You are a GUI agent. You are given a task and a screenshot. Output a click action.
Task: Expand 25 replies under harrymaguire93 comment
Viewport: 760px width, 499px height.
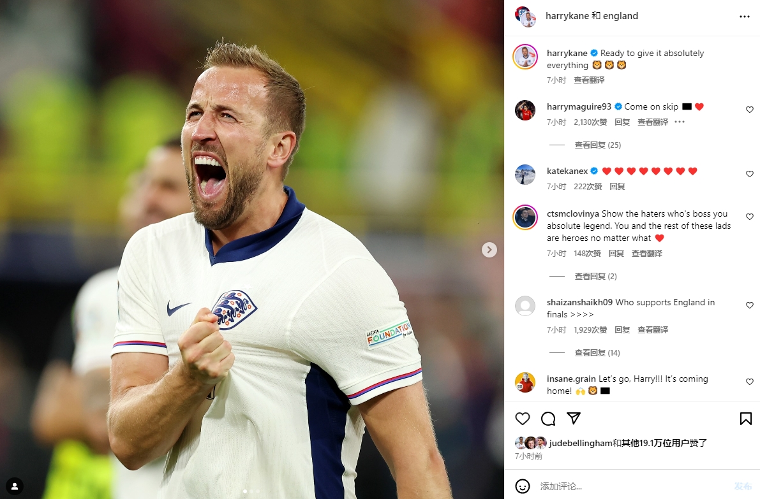tap(598, 145)
